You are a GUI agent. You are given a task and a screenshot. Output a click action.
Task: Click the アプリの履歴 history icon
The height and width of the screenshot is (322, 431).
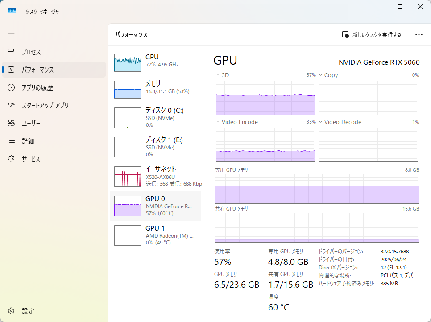tap(12, 87)
